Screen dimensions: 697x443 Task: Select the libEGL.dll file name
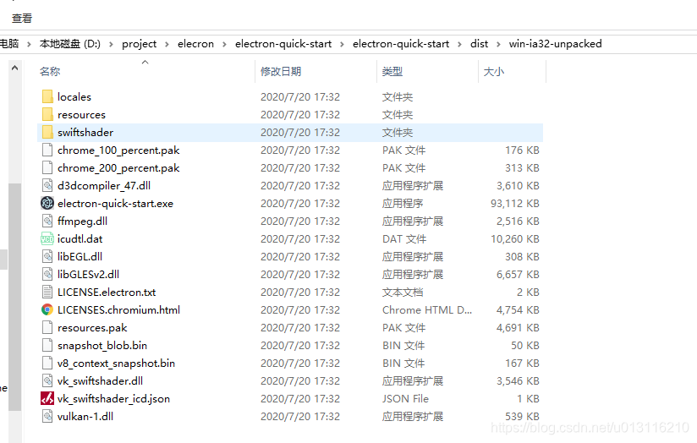point(80,257)
